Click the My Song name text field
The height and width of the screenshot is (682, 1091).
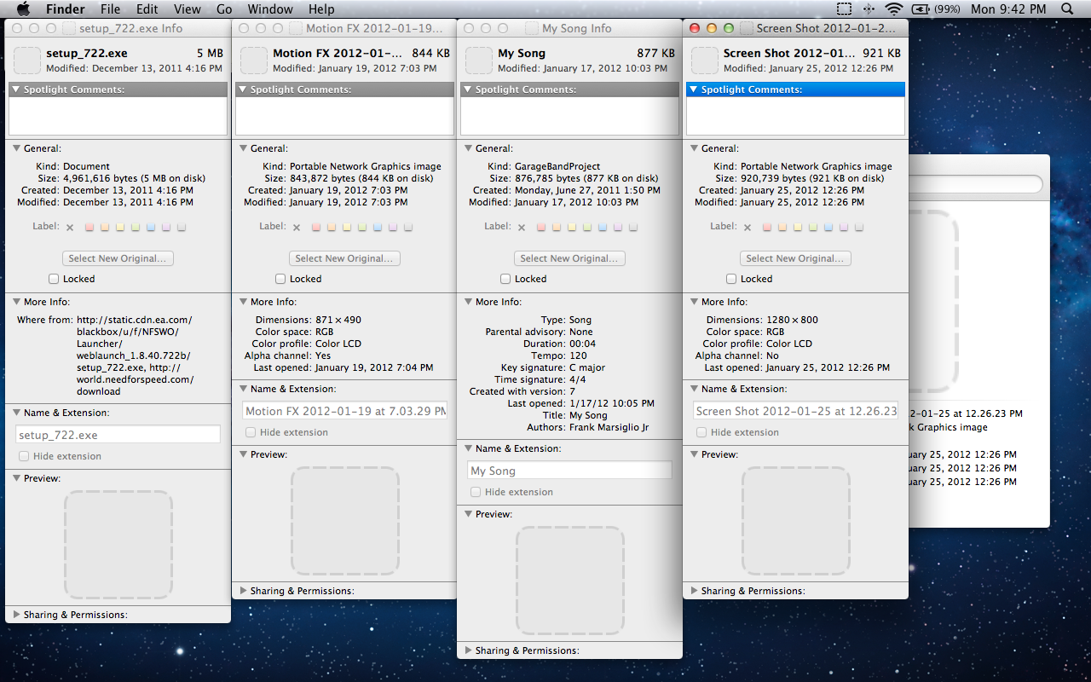pyautogui.click(x=569, y=471)
